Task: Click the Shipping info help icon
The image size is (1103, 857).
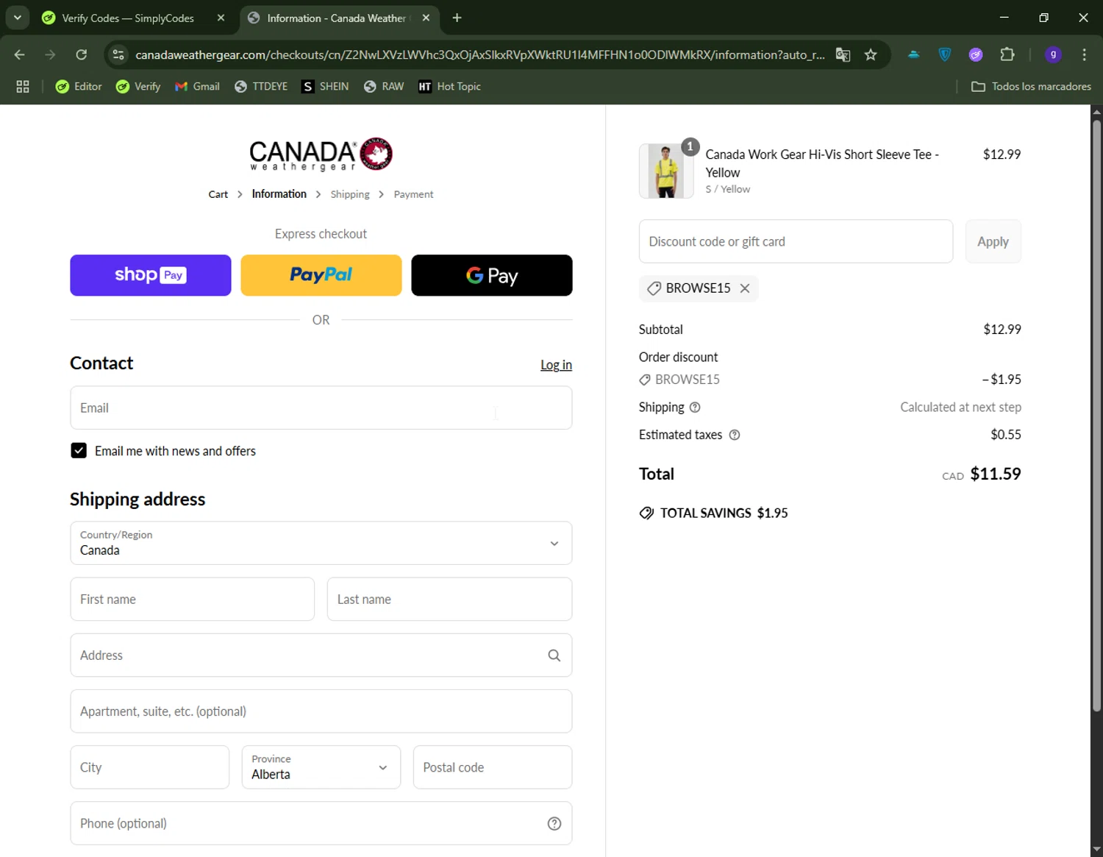Action: tap(695, 407)
